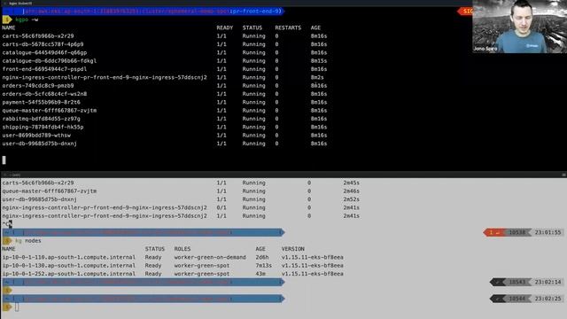Viewport: 567px width, 319px height.
Task: Click node ip-10-0-1-252.ap-south-1.compute.internal
Action: (69, 274)
